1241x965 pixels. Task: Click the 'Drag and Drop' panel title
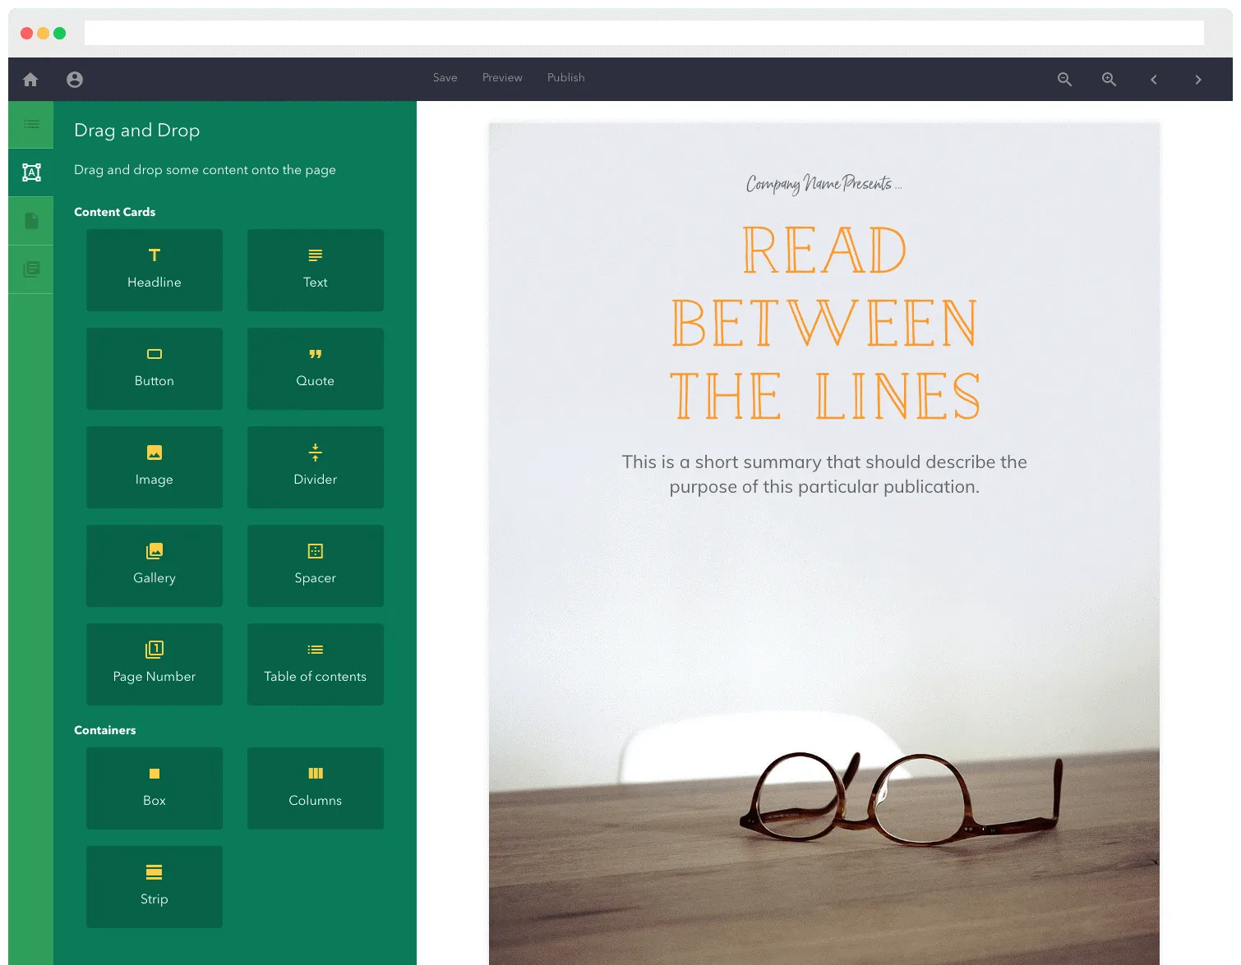point(137,131)
